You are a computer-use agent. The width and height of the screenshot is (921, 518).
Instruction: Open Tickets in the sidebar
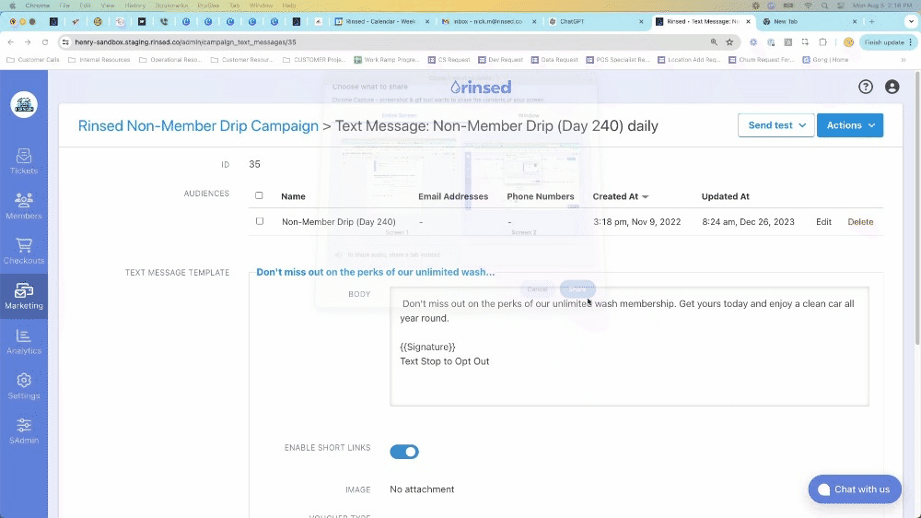pos(24,161)
